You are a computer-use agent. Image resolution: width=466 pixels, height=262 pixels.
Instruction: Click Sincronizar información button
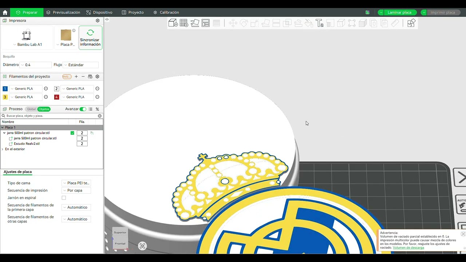pyautogui.click(x=90, y=37)
